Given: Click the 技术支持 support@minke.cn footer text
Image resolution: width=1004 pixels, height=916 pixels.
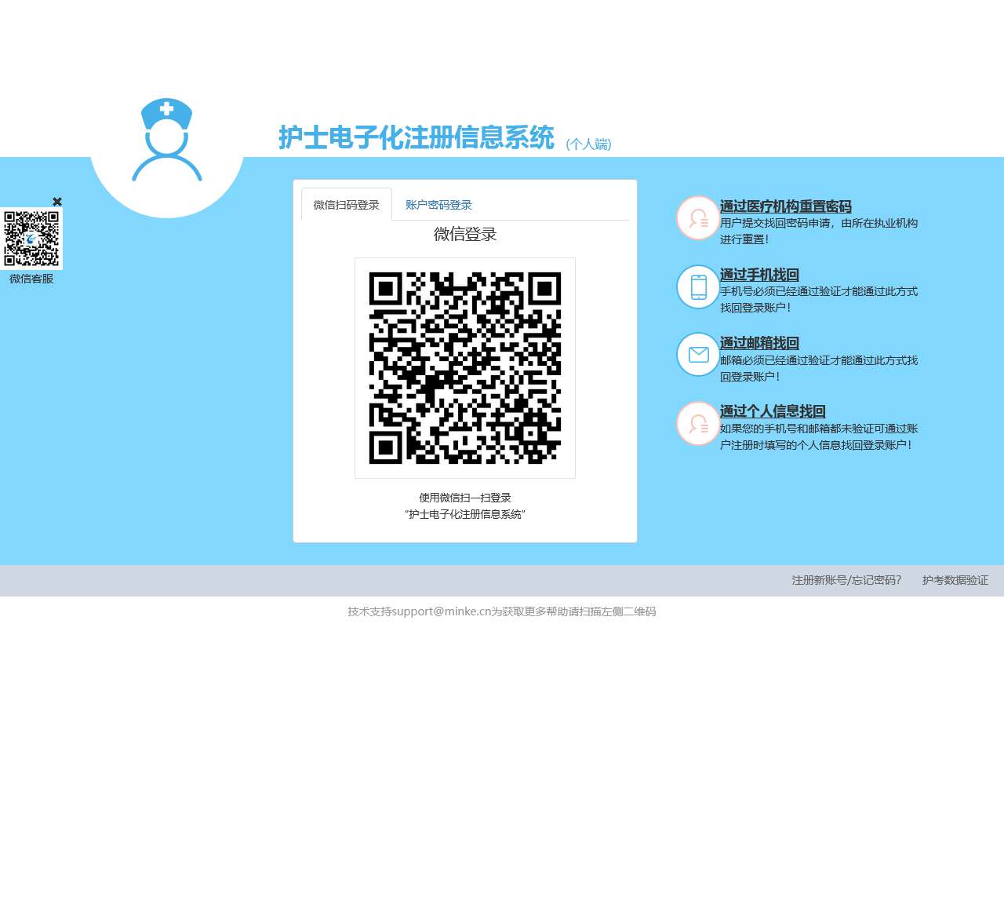Looking at the screenshot, I should click(x=502, y=611).
